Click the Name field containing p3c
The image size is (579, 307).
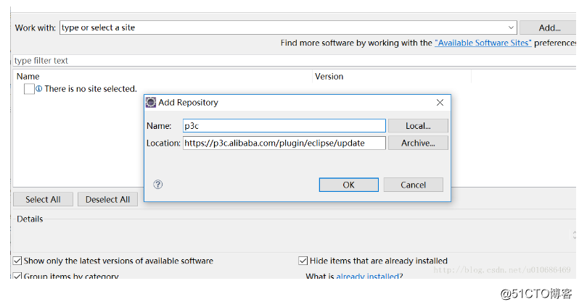click(x=284, y=126)
